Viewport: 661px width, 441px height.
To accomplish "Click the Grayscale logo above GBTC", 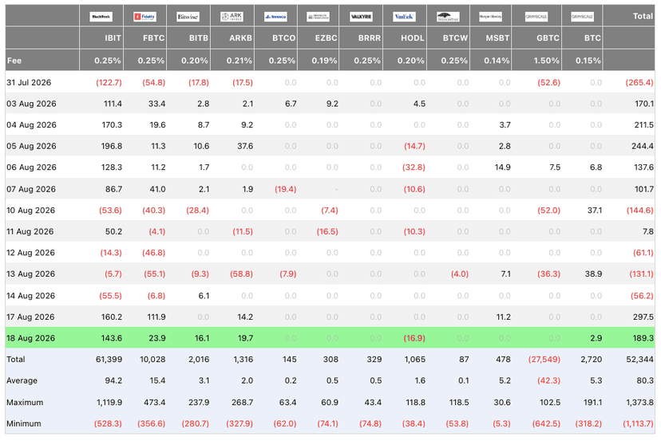I will [x=536, y=17].
